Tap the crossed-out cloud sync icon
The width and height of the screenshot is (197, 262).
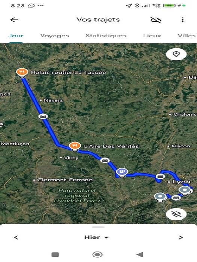(156, 20)
